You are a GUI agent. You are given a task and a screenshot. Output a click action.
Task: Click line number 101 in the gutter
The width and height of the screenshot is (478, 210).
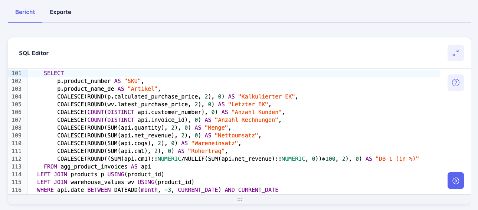click(x=17, y=73)
